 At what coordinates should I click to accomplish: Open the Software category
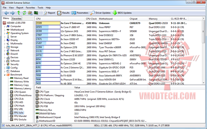(15, 61)
